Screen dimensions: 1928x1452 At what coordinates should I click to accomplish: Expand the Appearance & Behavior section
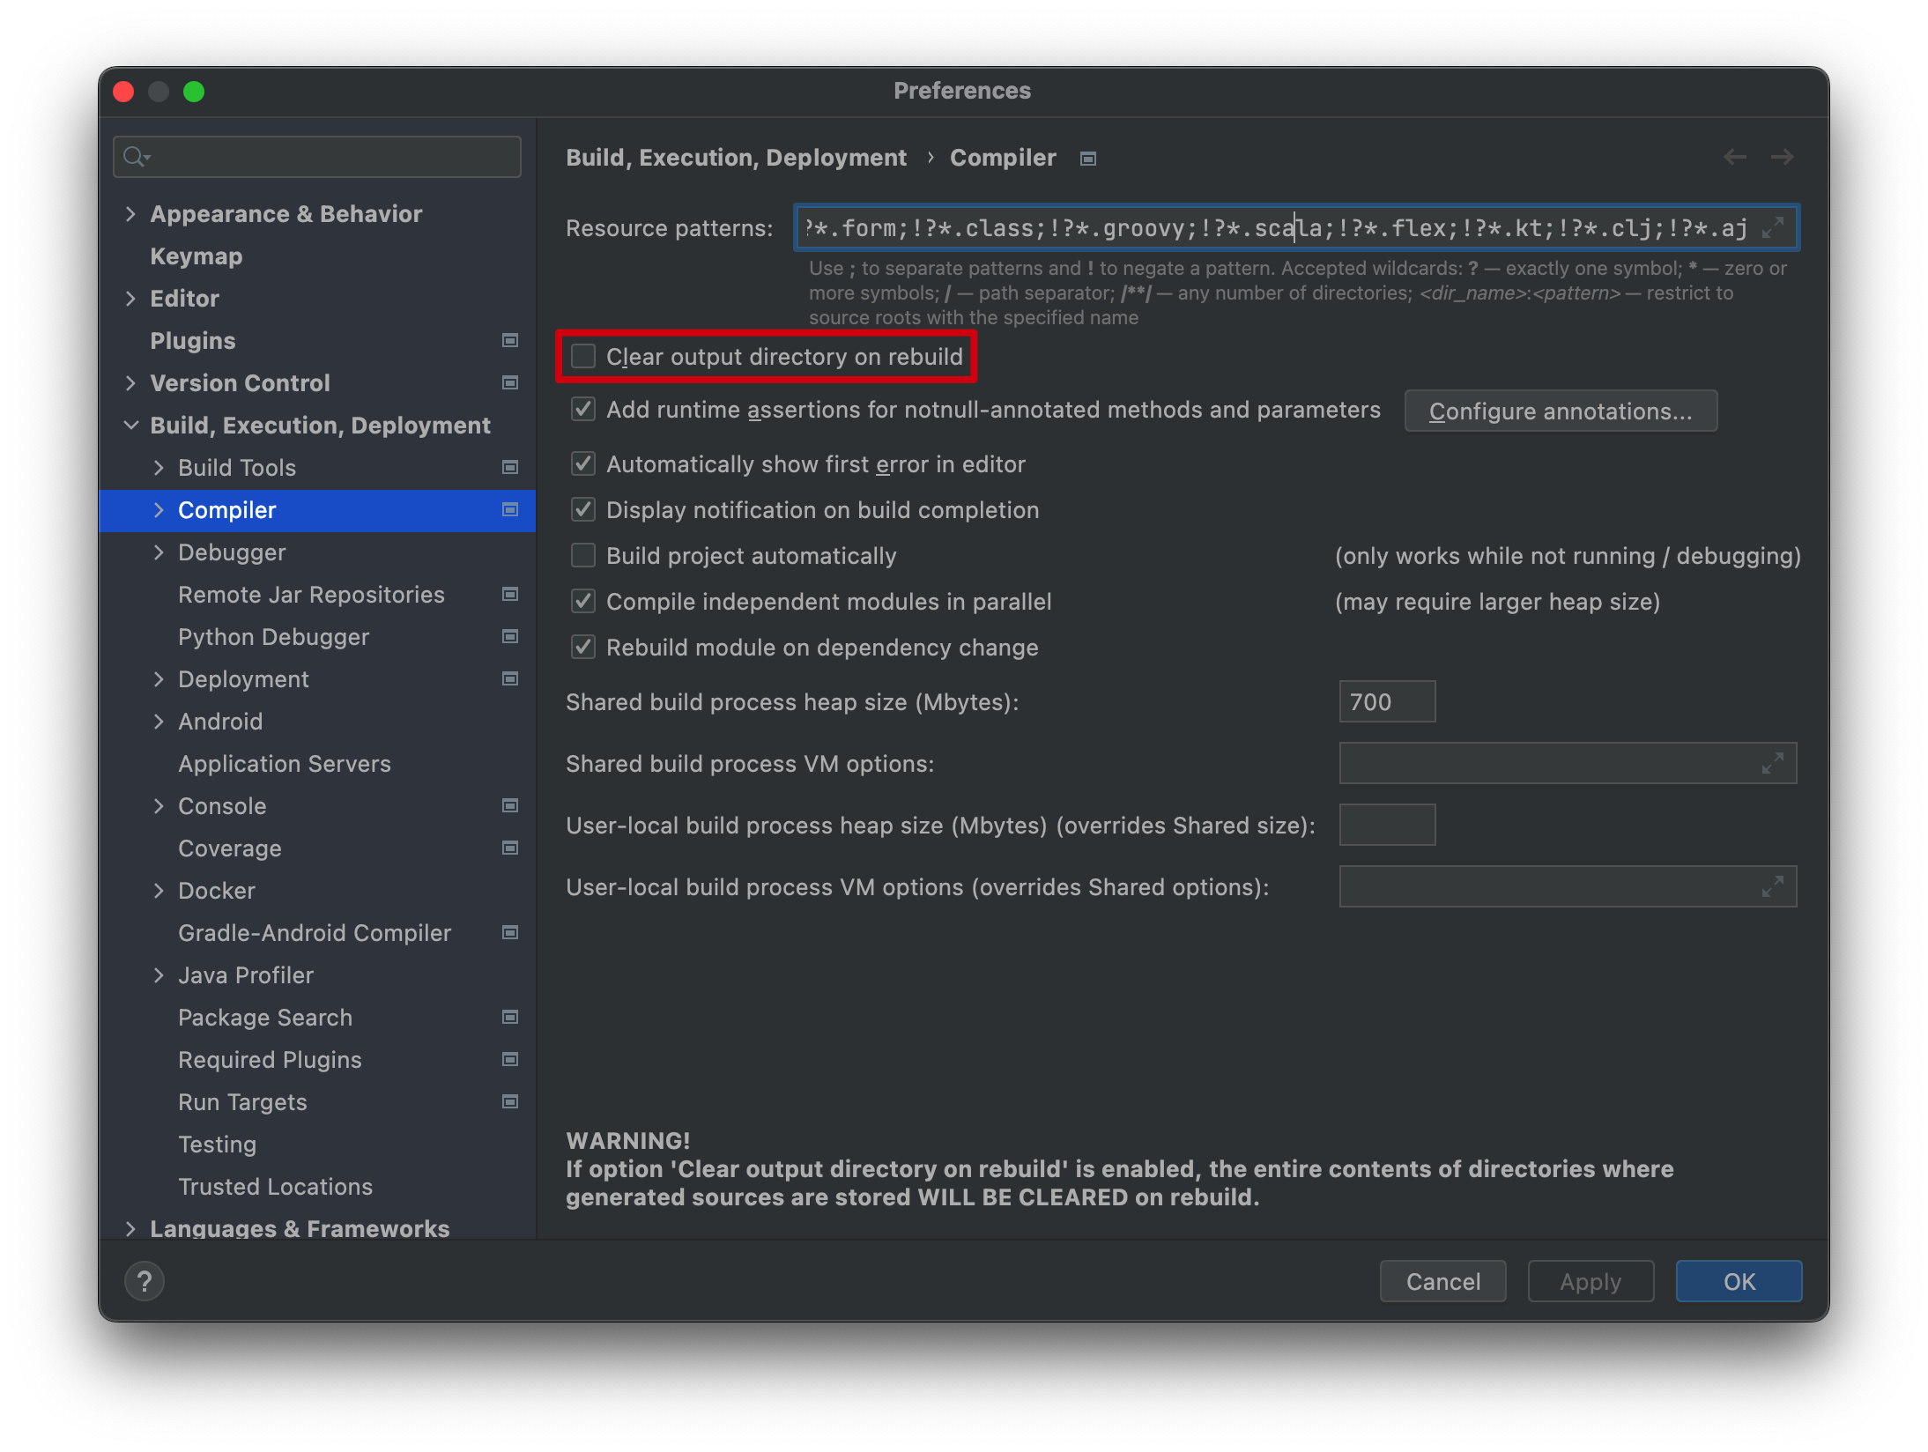pyautogui.click(x=130, y=213)
